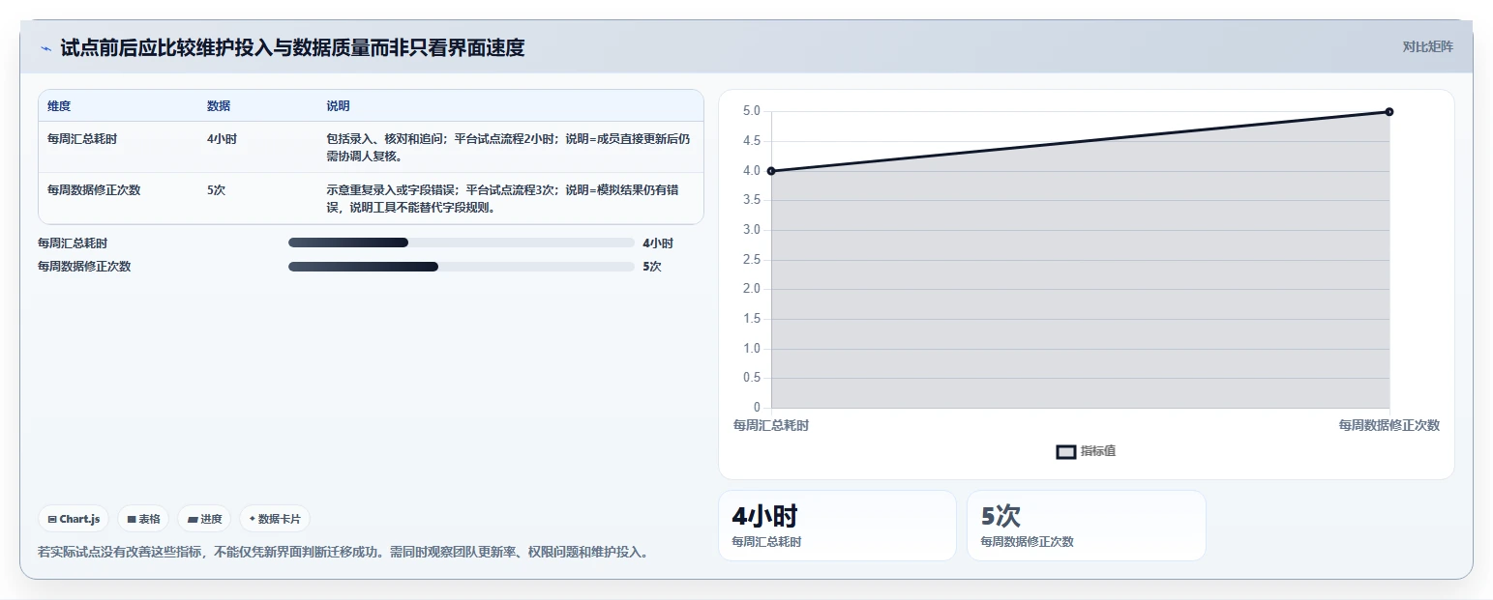The height and width of the screenshot is (600, 1493).
Task: Click the 表格 tag chip
Action: 143,519
